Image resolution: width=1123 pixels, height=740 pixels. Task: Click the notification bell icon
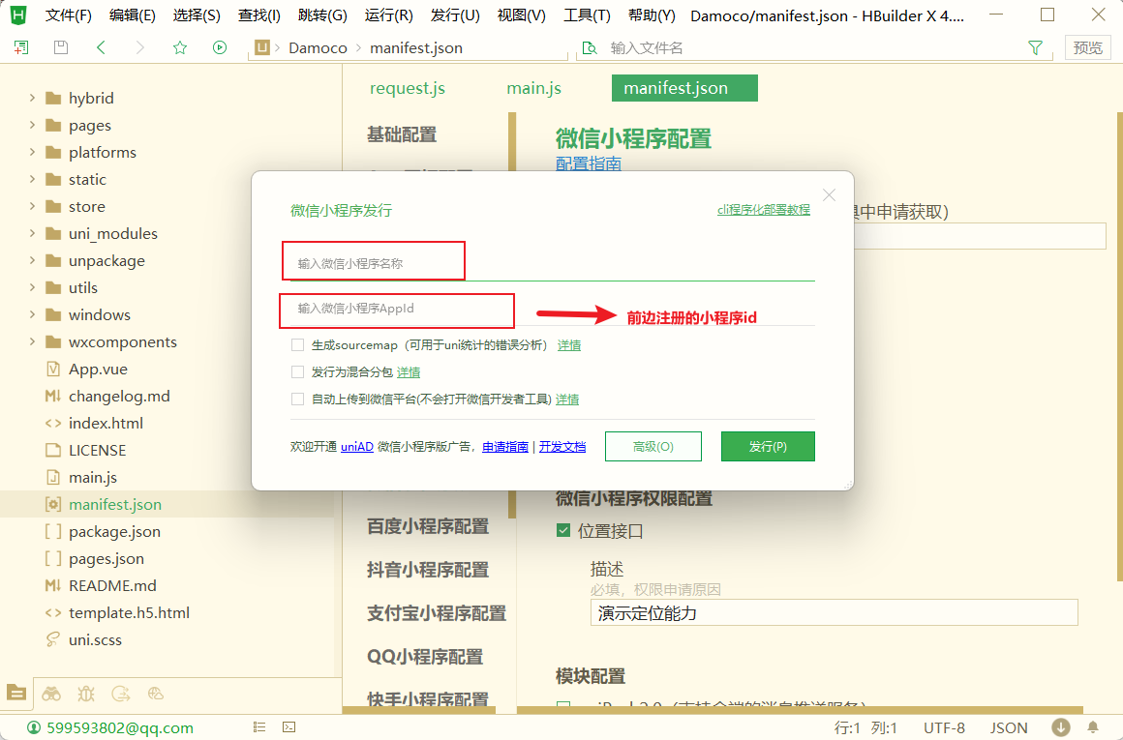pyautogui.click(x=1093, y=727)
